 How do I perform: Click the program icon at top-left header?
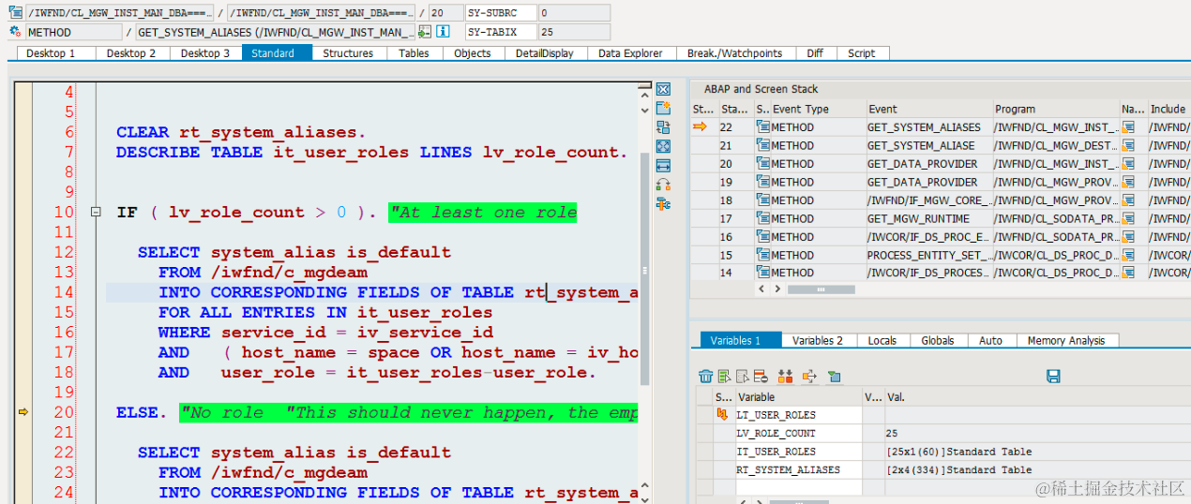15,13
